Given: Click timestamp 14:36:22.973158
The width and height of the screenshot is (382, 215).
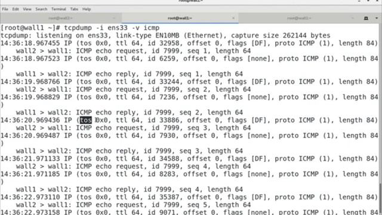Looking at the screenshot, I should click(30, 212).
